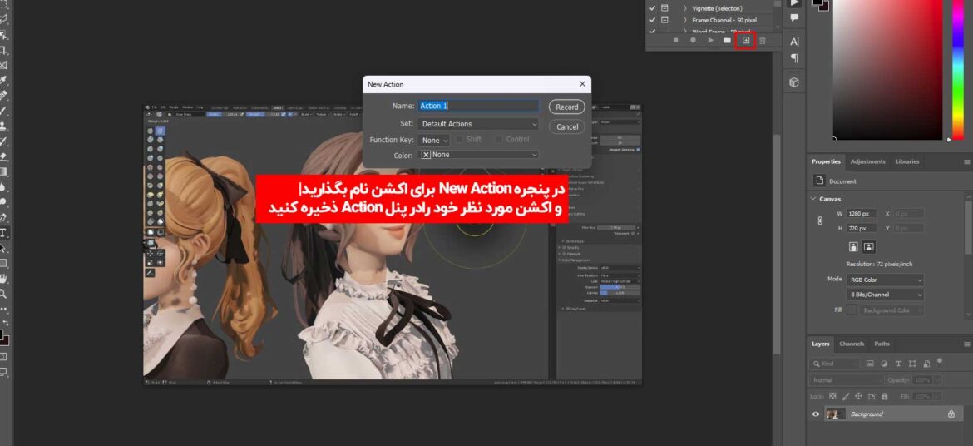Open the Comments panel icon

[x=794, y=18]
